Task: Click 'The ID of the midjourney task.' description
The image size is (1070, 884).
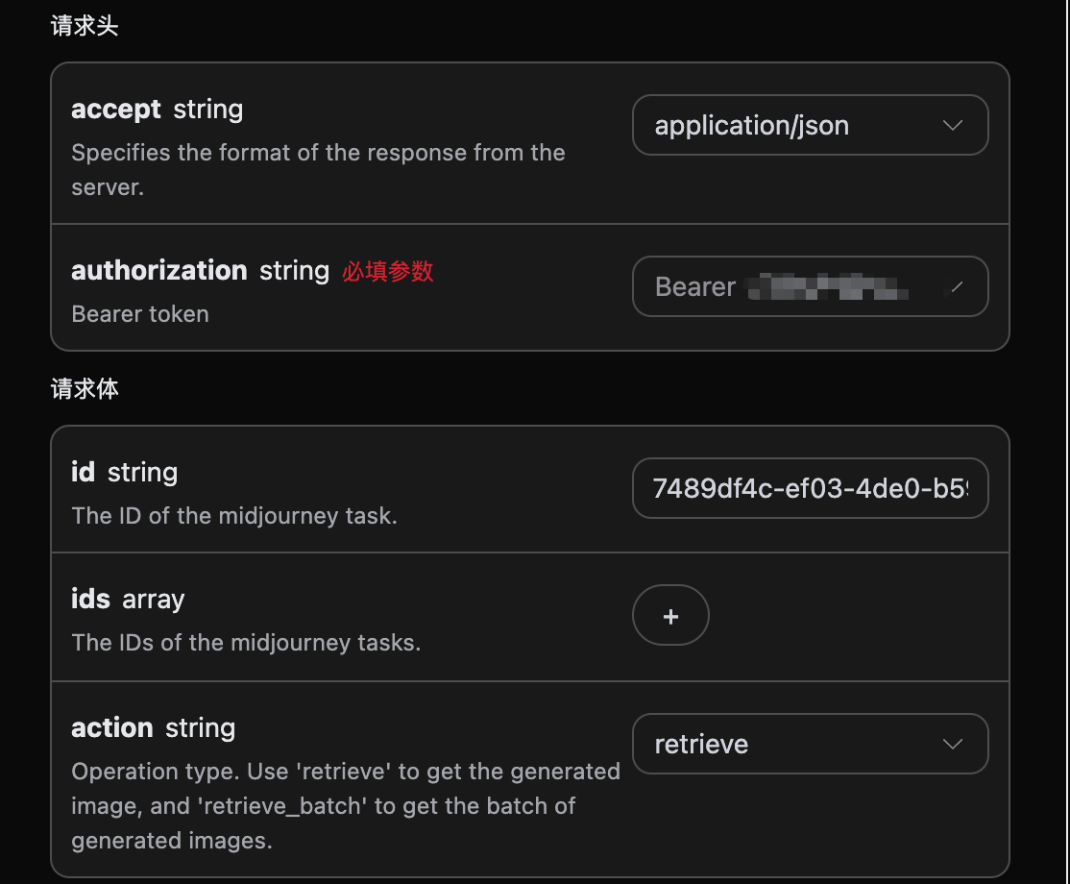Action: 234,516
